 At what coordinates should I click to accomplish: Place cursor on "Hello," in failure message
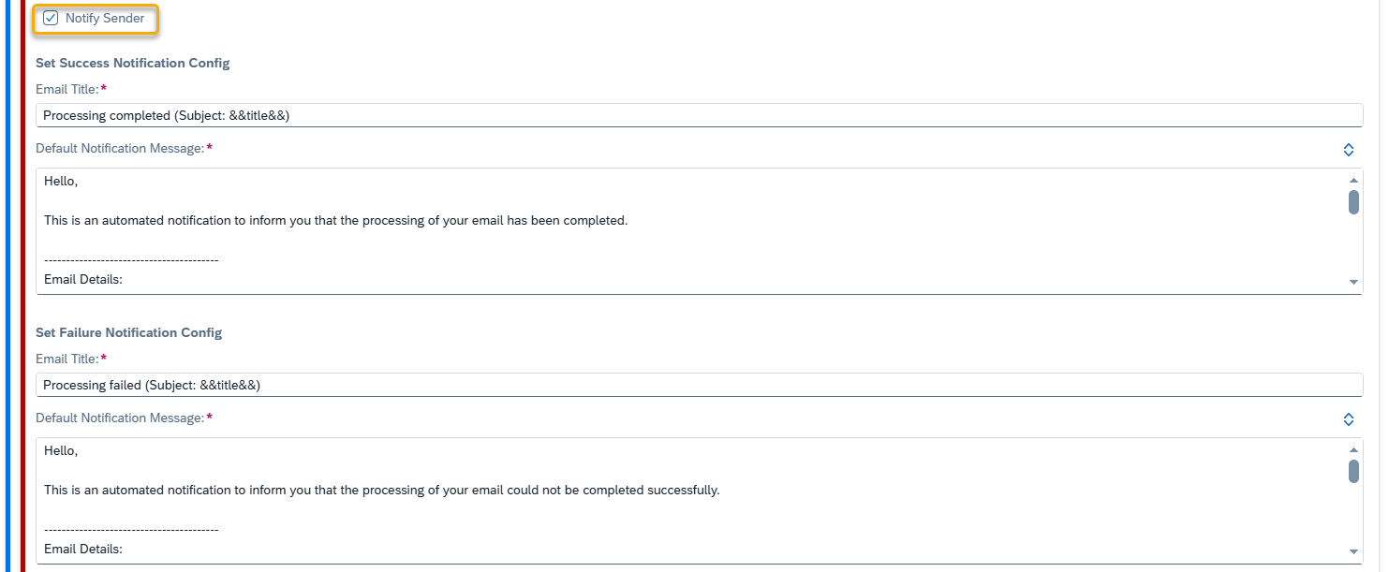click(x=61, y=451)
